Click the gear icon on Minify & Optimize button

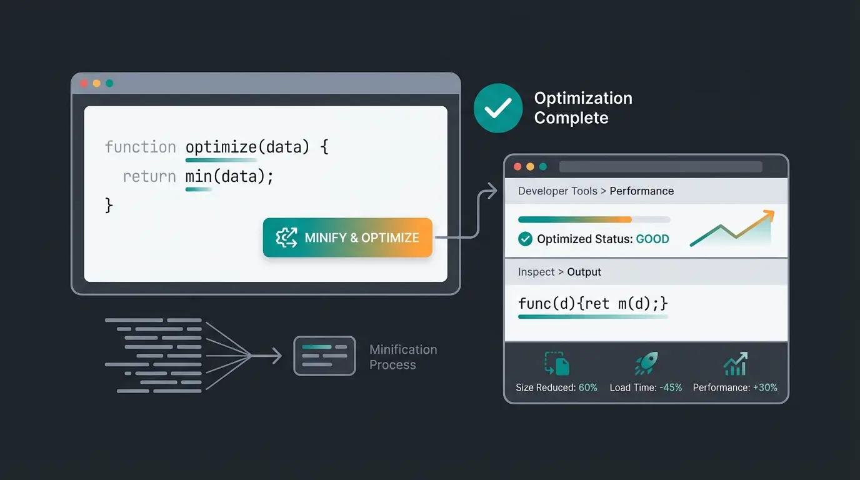pos(287,237)
